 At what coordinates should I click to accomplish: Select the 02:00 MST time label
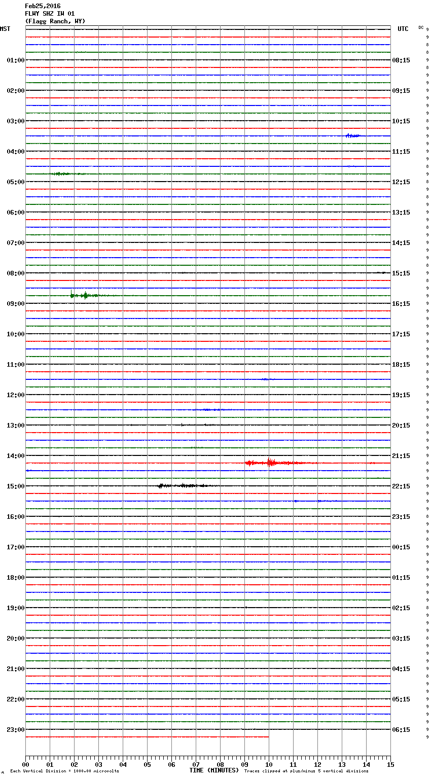(16, 91)
